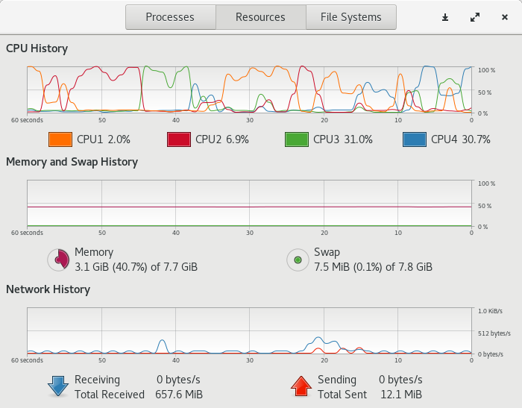
Task: Click the Total Sent label
Action: pos(342,395)
